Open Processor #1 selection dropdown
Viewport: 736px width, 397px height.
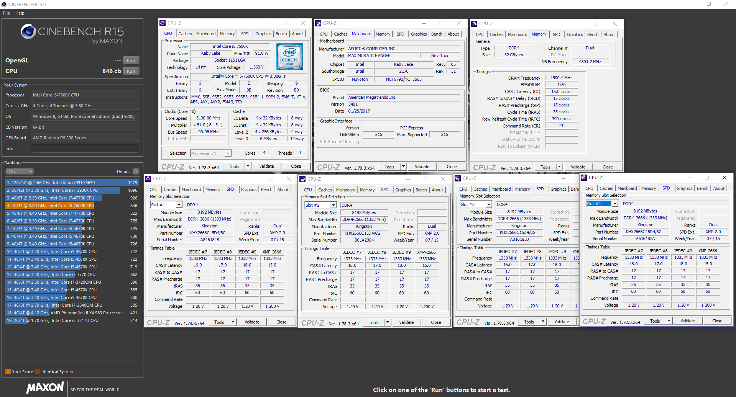click(x=211, y=154)
